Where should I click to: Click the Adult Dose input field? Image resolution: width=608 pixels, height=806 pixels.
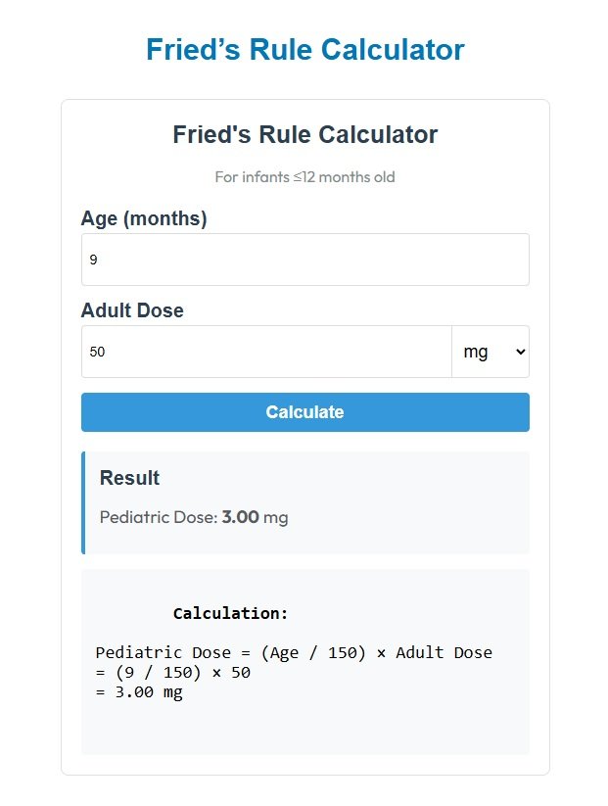264,351
